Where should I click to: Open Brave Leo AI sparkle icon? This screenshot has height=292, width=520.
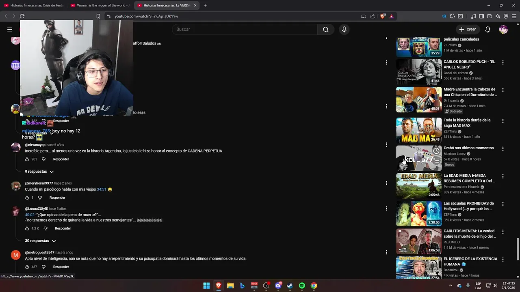click(x=498, y=16)
